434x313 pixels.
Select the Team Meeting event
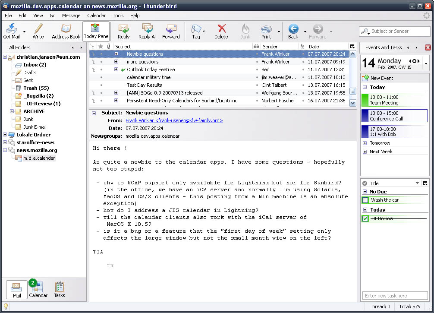(x=394, y=100)
